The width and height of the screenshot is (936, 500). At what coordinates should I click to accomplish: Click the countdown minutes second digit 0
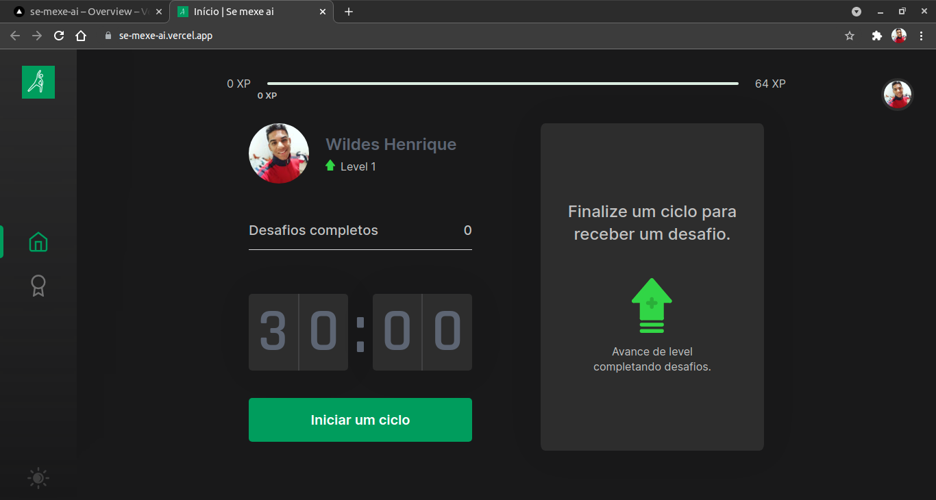[x=323, y=332]
